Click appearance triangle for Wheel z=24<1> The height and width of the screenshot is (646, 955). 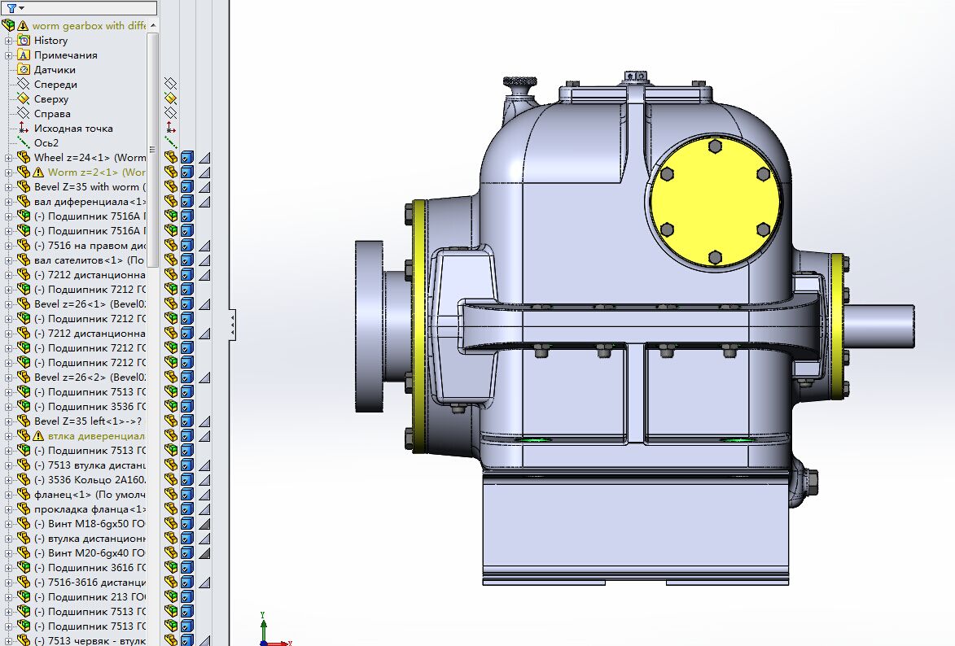(204, 158)
